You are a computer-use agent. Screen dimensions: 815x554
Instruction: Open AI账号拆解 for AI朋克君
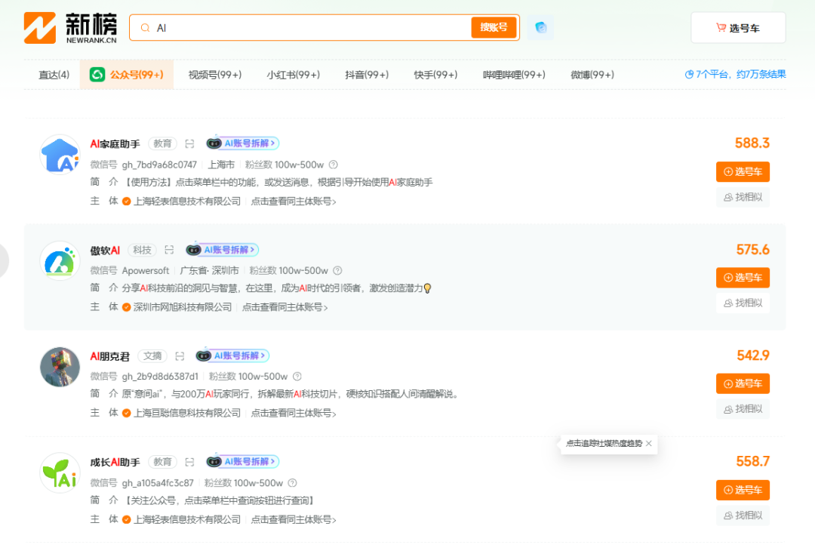(x=232, y=355)
